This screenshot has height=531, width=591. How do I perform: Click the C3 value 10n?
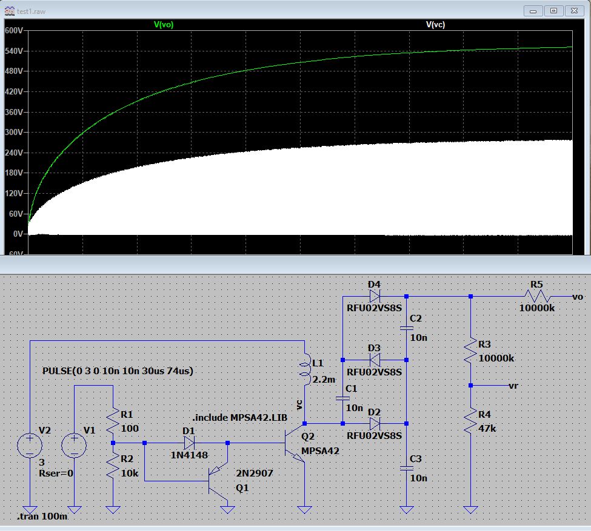pos(418,478)
